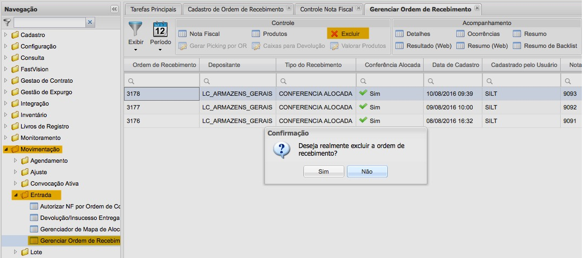
Task: Open Período dropdown arrow
Action: click(x=160, y=50)
